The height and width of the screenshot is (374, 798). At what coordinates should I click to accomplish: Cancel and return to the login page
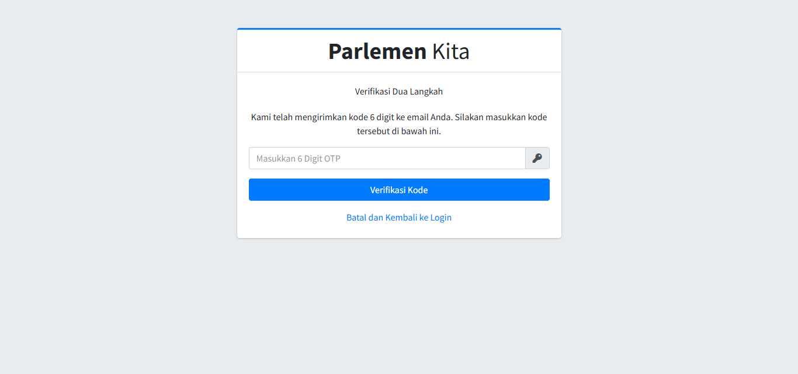pos(399,218)
